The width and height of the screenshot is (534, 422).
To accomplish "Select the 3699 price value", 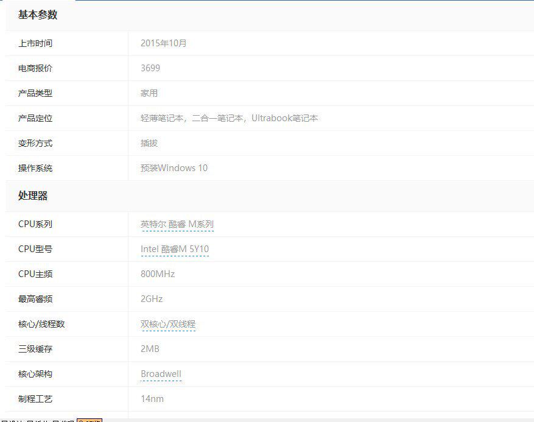I will 150,68.
